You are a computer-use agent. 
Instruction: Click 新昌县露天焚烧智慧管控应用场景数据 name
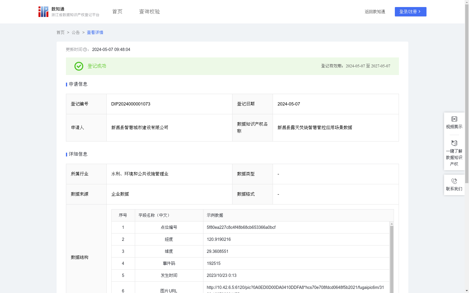click(315, 128)
